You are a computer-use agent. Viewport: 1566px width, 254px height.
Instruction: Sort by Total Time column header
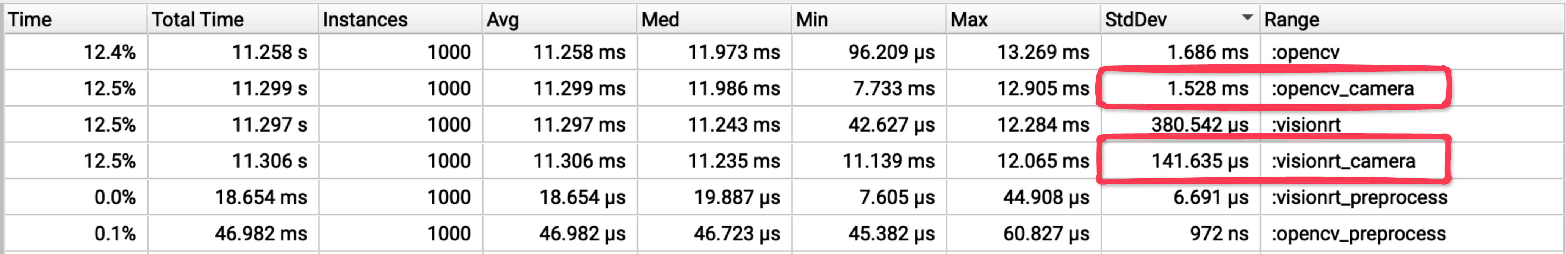pos(197,20)
